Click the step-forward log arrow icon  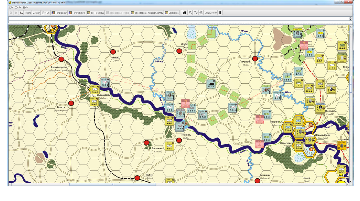pyautogui.click(x=16, y=13)
